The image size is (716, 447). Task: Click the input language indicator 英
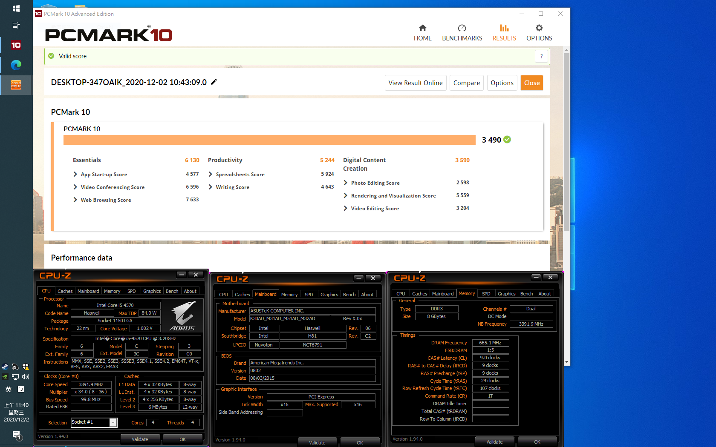click(x=9, y=389)
